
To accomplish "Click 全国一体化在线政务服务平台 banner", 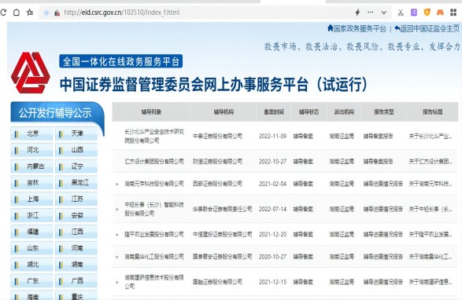I will click(120, 61).
